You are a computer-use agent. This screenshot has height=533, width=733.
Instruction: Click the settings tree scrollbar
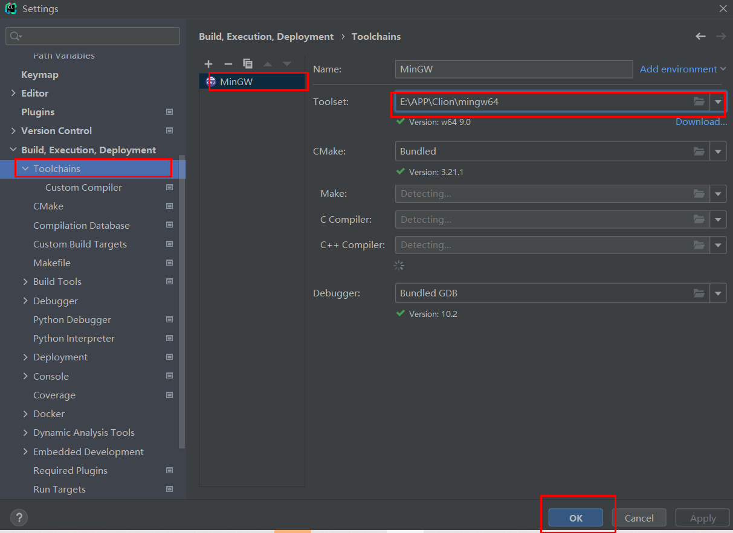[182, 302]
